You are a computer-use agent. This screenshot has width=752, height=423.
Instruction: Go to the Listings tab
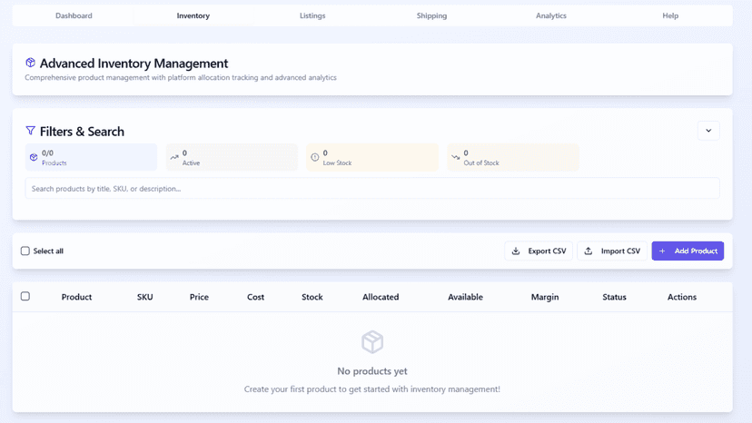[312, 15]
